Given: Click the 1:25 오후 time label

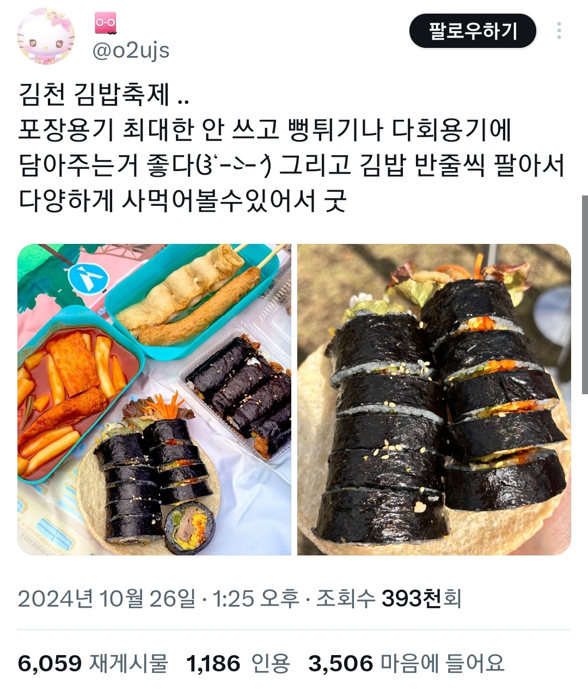Looking at the screenshot, I should 256,598.
